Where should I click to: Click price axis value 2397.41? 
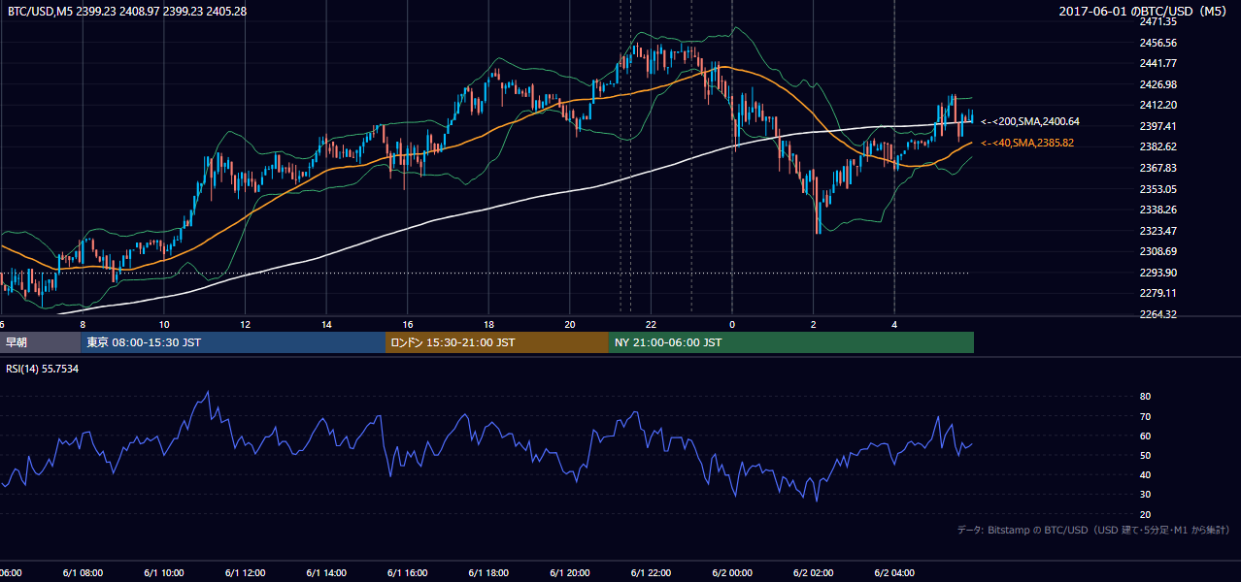[x=1158, y=126]
